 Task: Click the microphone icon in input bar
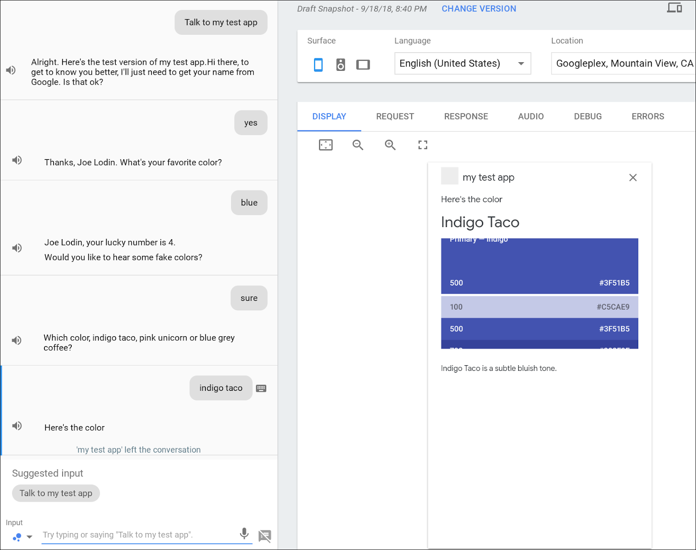click(244, 533)
